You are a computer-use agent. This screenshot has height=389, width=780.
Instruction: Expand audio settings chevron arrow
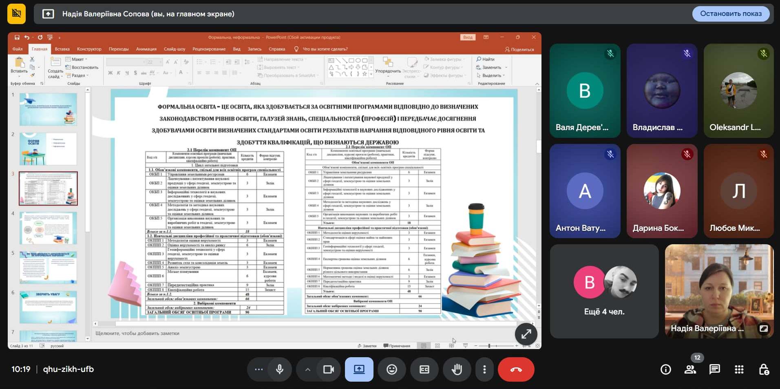click(x=308, y=369)
